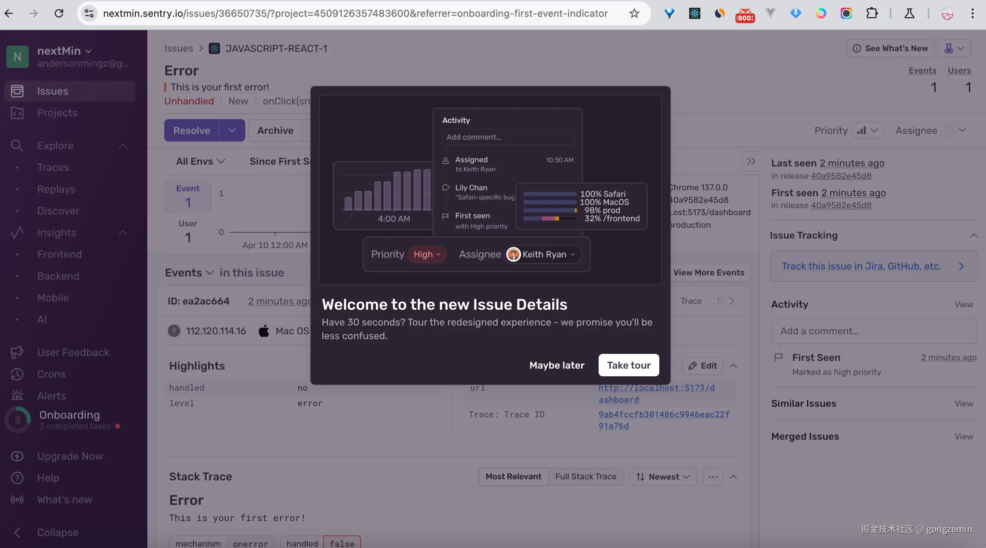
Task: Toggle the Newest sort order
Action: click(x=663, y=477)
